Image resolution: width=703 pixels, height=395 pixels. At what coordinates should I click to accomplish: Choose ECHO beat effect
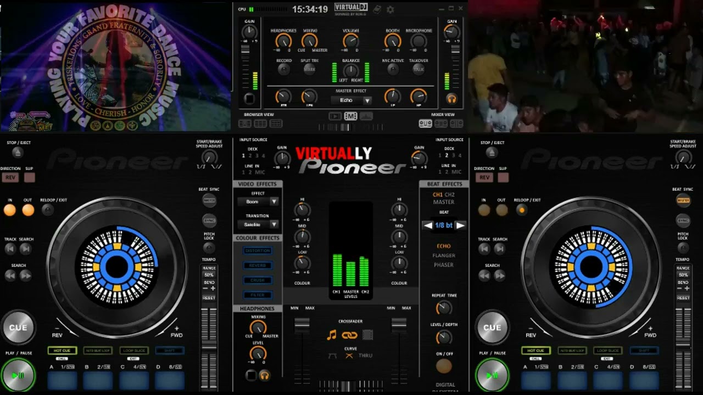pos(444,246)
